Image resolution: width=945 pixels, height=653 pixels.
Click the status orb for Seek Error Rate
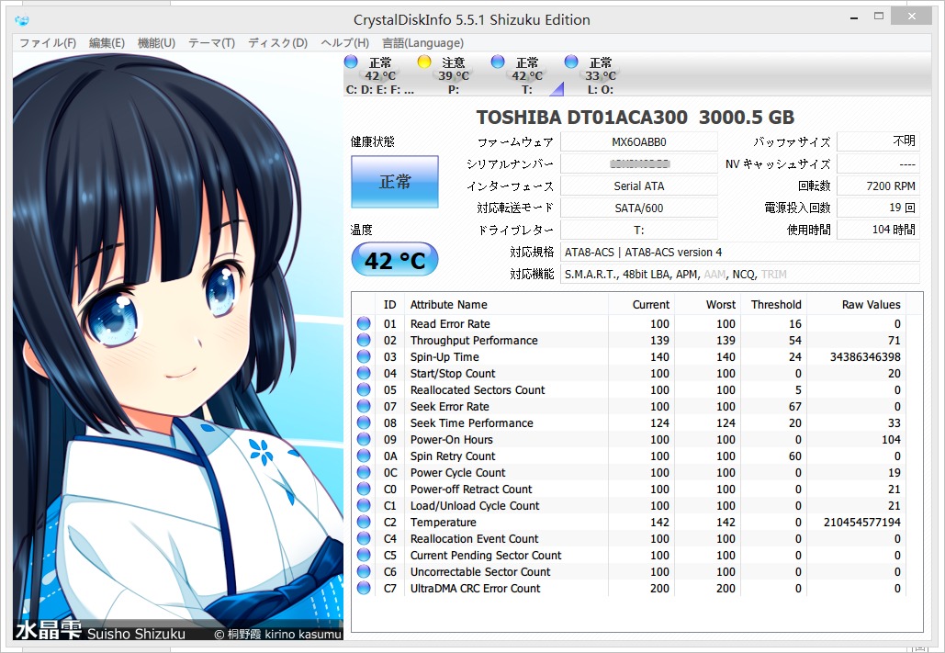[364, 406]
